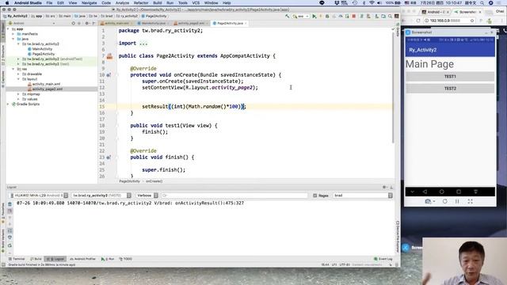Expand the drawable folder
The height and width of the screenshot is (285, 507).
click(x=18, y=74)
